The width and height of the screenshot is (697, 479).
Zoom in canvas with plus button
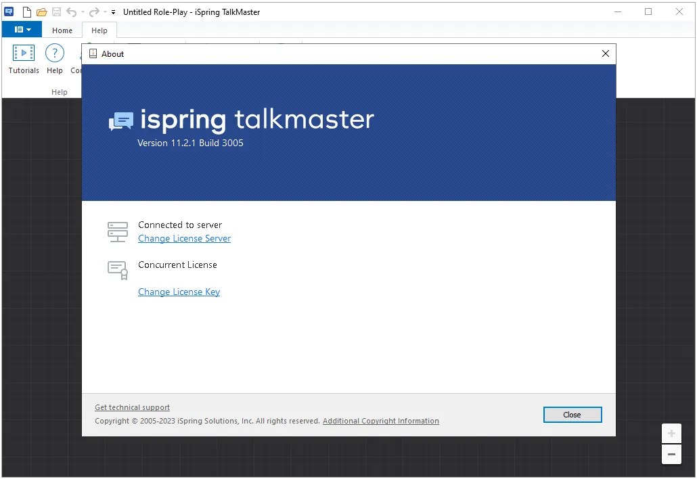671,433
